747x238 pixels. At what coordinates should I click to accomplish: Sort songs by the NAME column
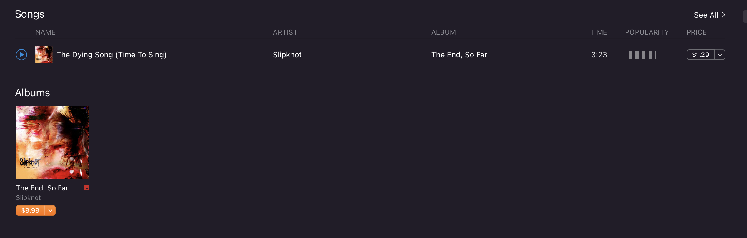coord(45,32)
